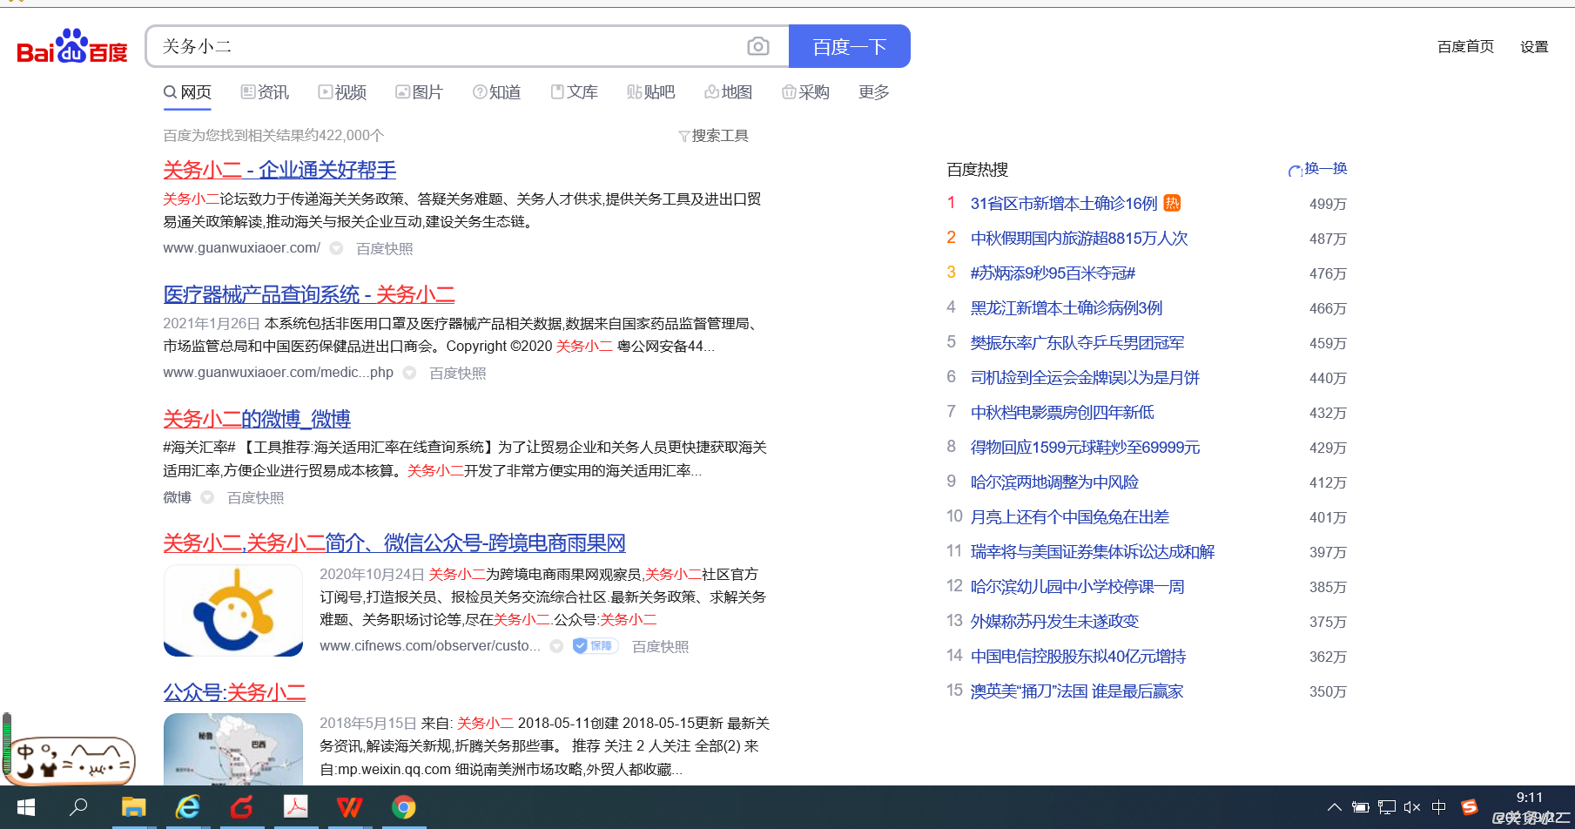1575x829 pixels.
Task: Open 医疗器械产品查询系统 result
Action: pos(309,294)
